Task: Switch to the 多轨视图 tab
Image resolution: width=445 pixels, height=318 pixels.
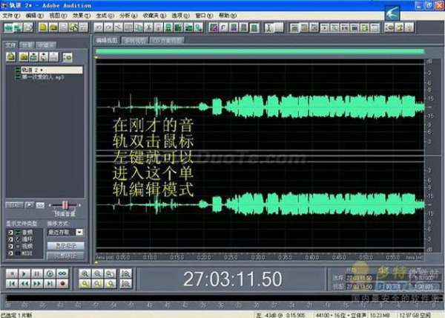Action: (136, 41)
